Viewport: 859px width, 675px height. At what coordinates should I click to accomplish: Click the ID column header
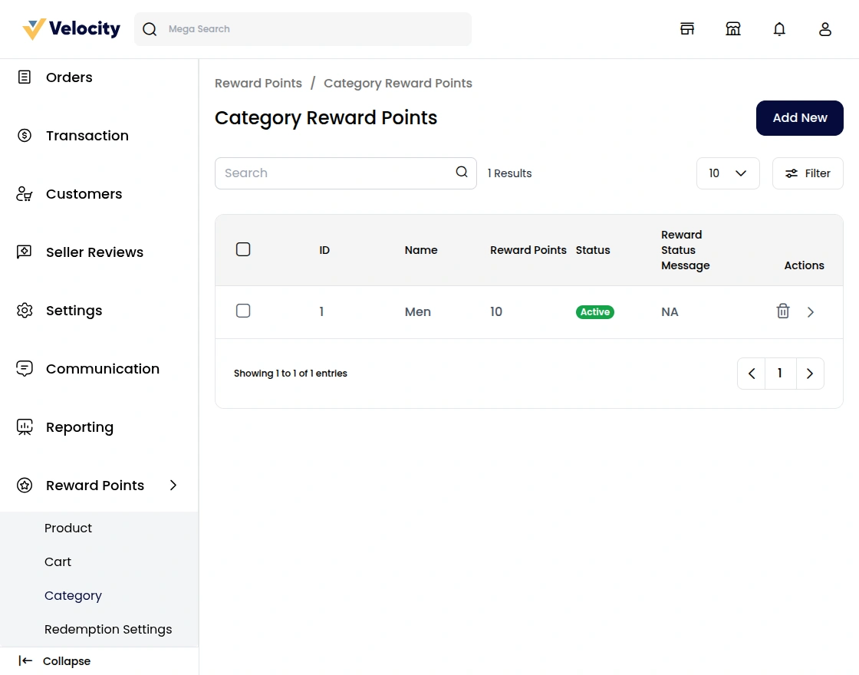[x=324, y=250]
